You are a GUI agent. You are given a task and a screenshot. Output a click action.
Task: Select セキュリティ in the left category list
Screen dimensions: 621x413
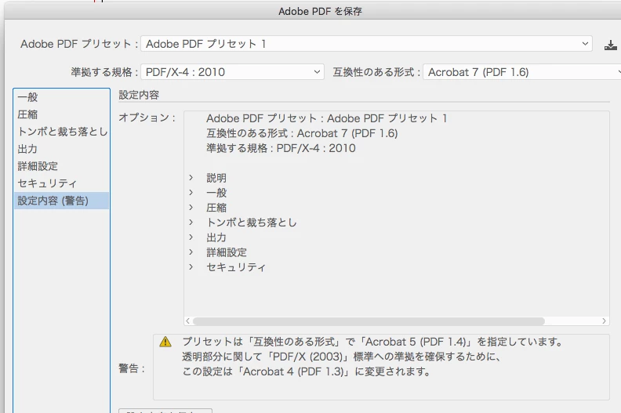point(61,183)
